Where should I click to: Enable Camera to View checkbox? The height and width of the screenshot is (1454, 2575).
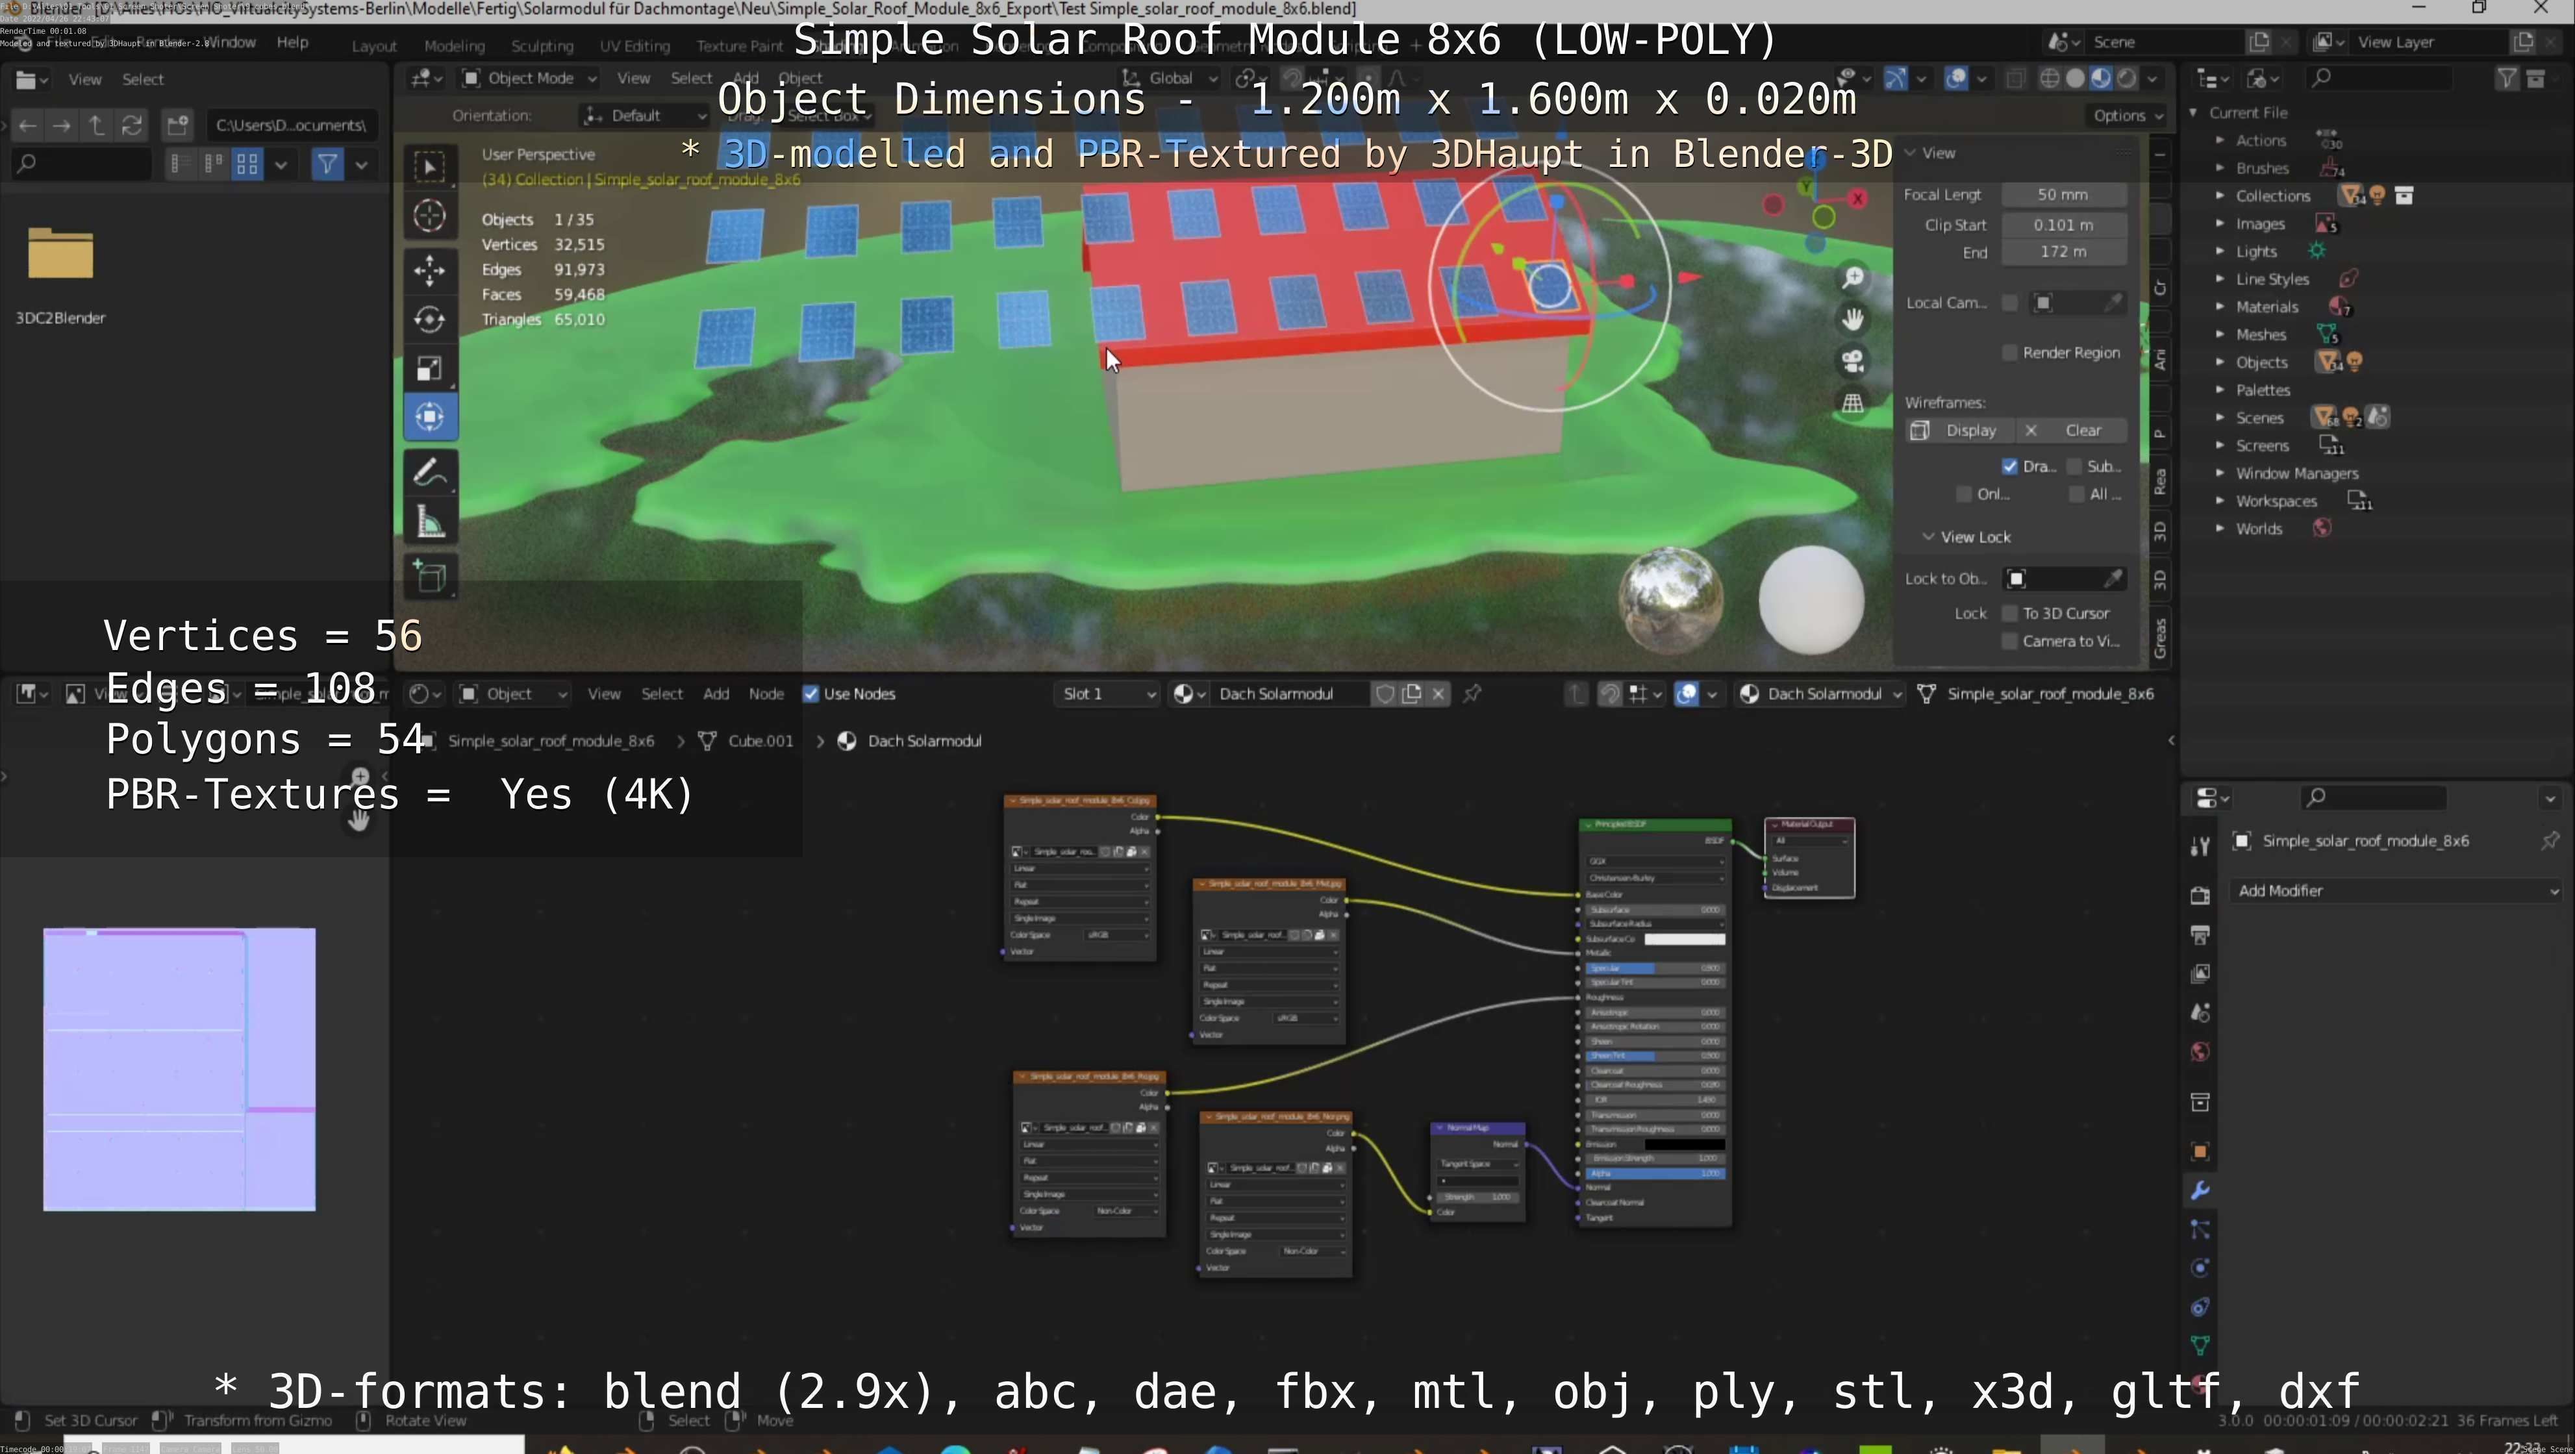(x=2009, y=642)
